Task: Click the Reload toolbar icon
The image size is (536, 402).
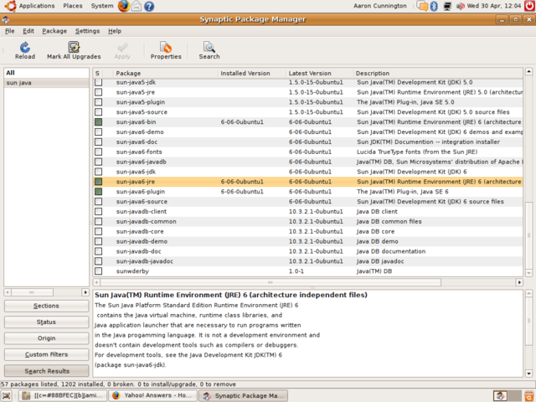Action: (x=25, y=47)
